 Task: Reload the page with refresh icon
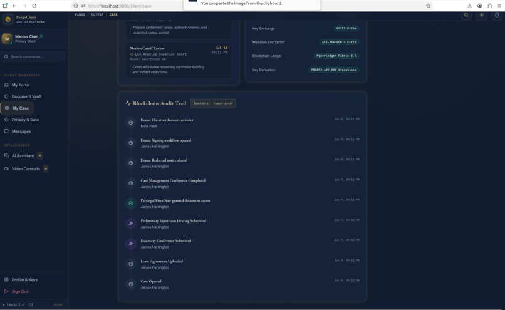point(34,6)
